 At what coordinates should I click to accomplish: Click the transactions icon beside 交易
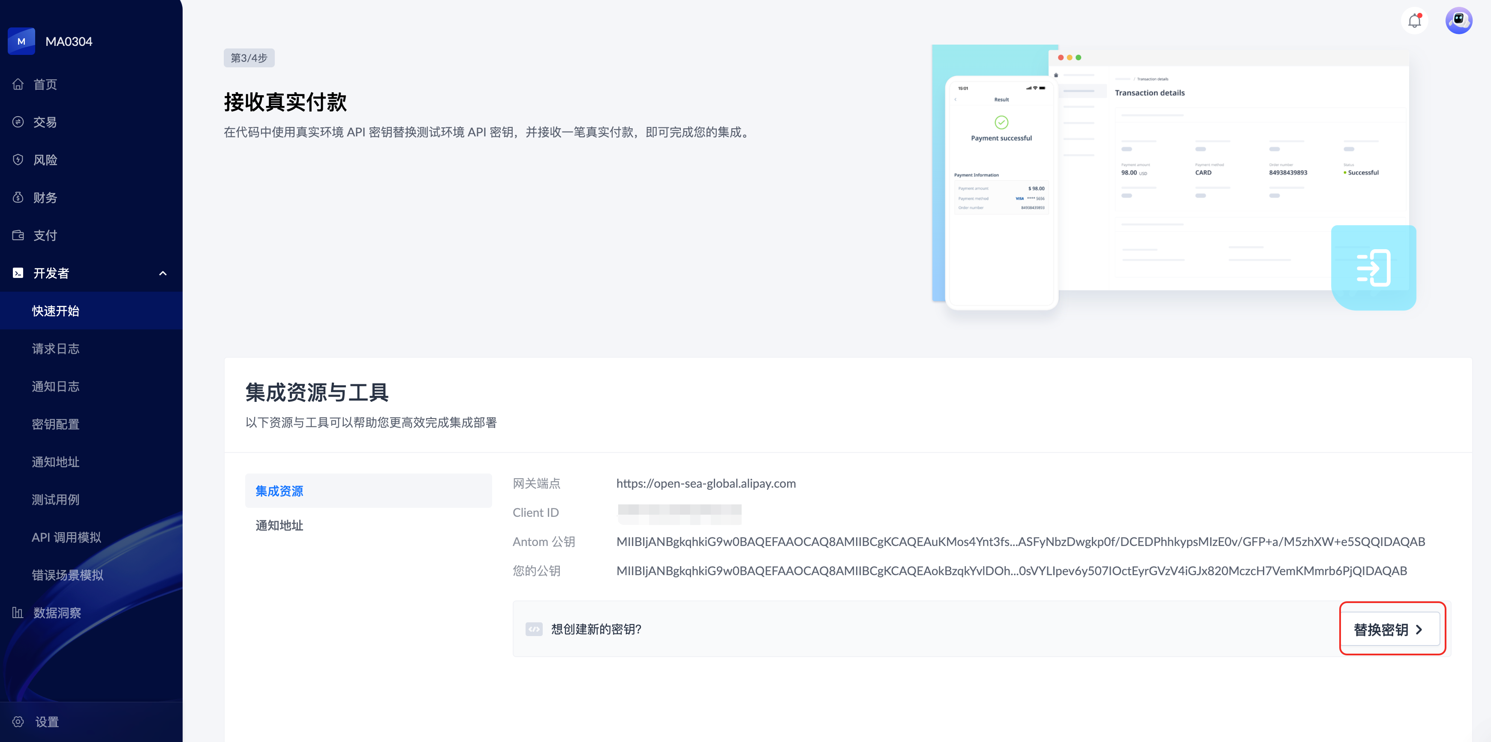(x=18, y=122)
